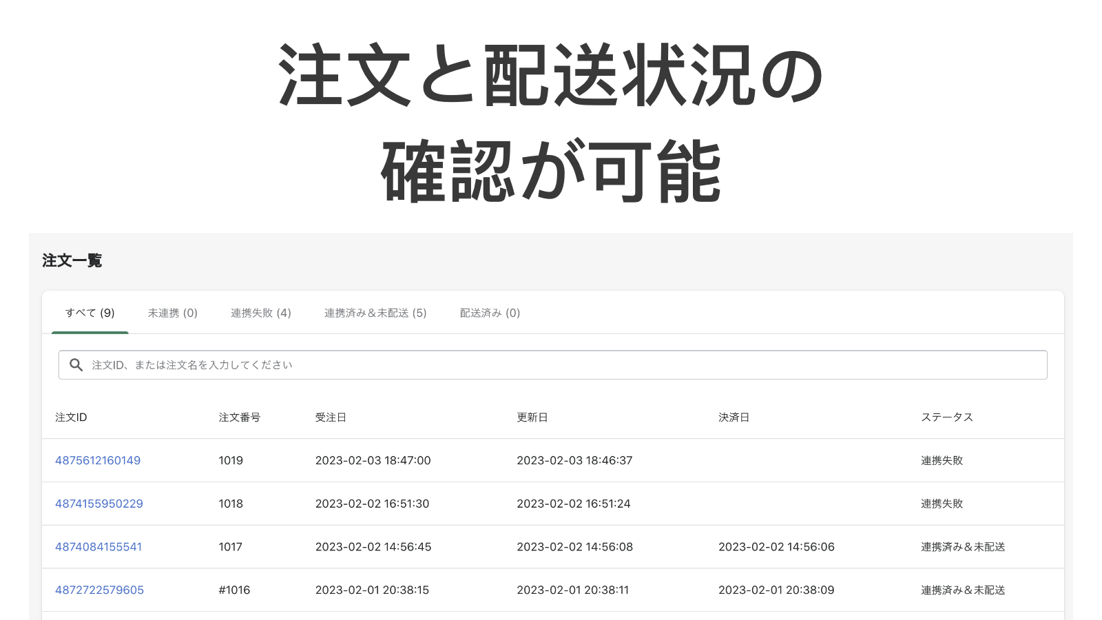The height and width of the screenshot is (620, 1102).
Task: Click the 注文ID column header
Action: tap(71, 417)
